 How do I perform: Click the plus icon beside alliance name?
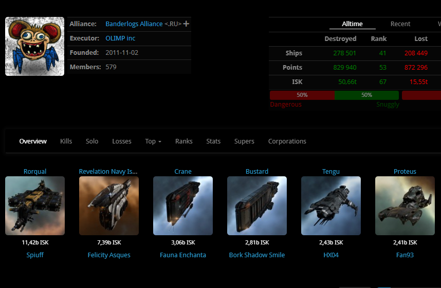coord(186,24)
